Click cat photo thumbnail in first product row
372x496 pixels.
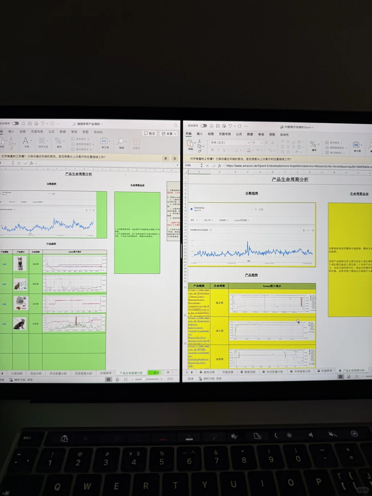click(20, 264)
